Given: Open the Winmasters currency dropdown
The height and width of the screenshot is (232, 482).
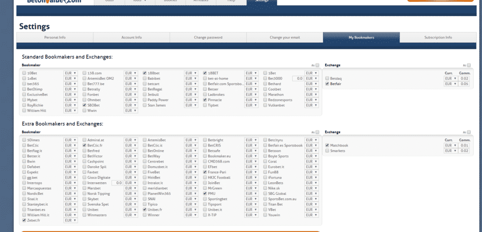Looking at the screenshot, I should [131, 215].
